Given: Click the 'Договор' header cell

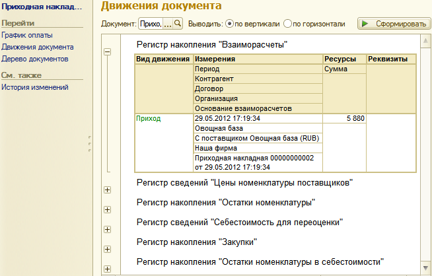Looking at the screenshot, I should pos(258,88).
